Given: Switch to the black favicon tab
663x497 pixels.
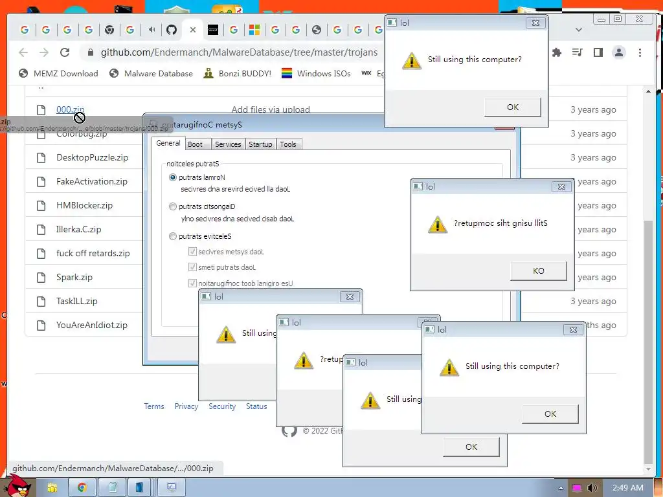Looking at the screenshot, I should tap(213, 30).
